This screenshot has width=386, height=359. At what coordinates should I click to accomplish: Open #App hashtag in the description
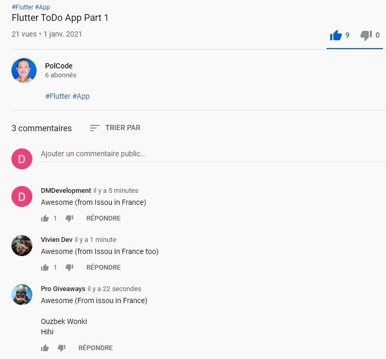pyautogui.click(x=81, y=96)
